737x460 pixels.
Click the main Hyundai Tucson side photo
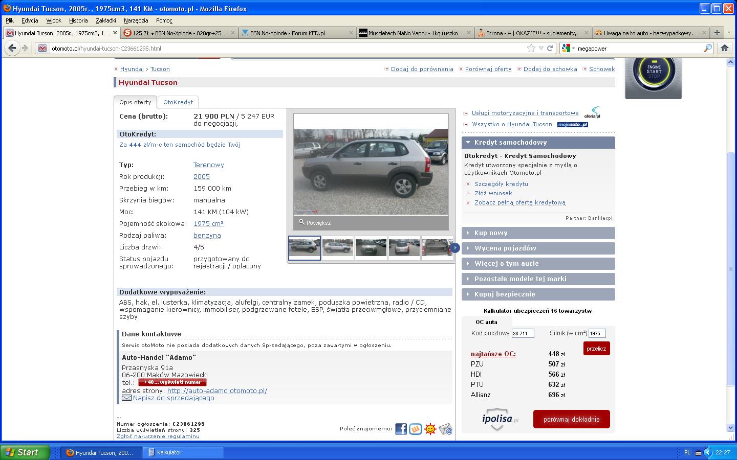tap(371, 171)
